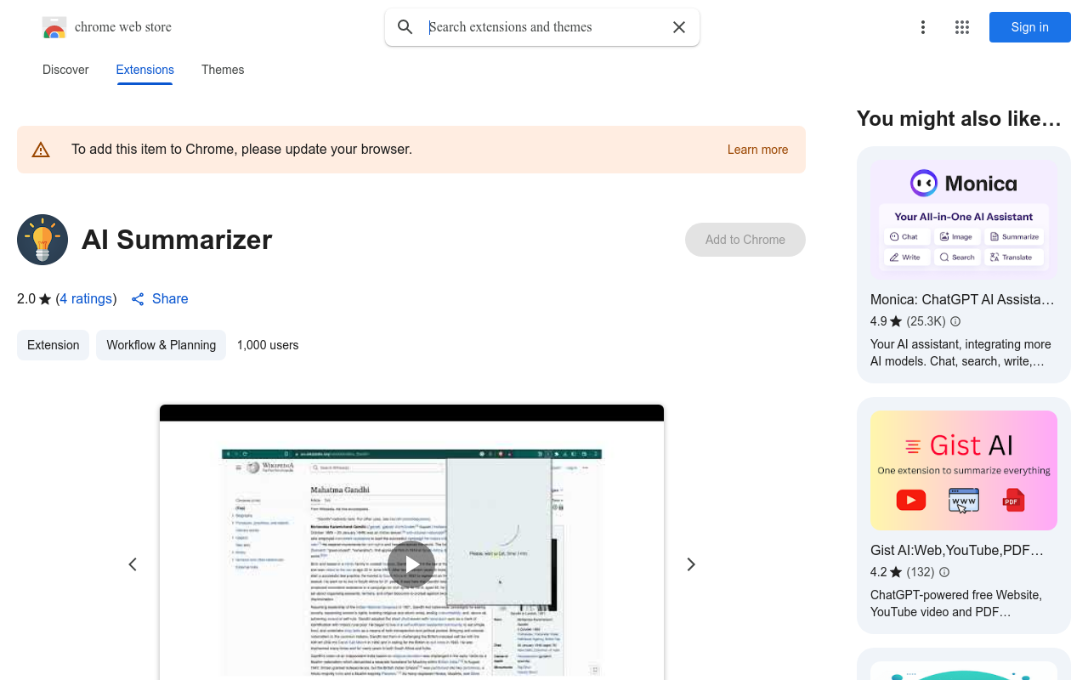Click the warning triangle icon in banner

pyautogui.click(x=41, y=150)
